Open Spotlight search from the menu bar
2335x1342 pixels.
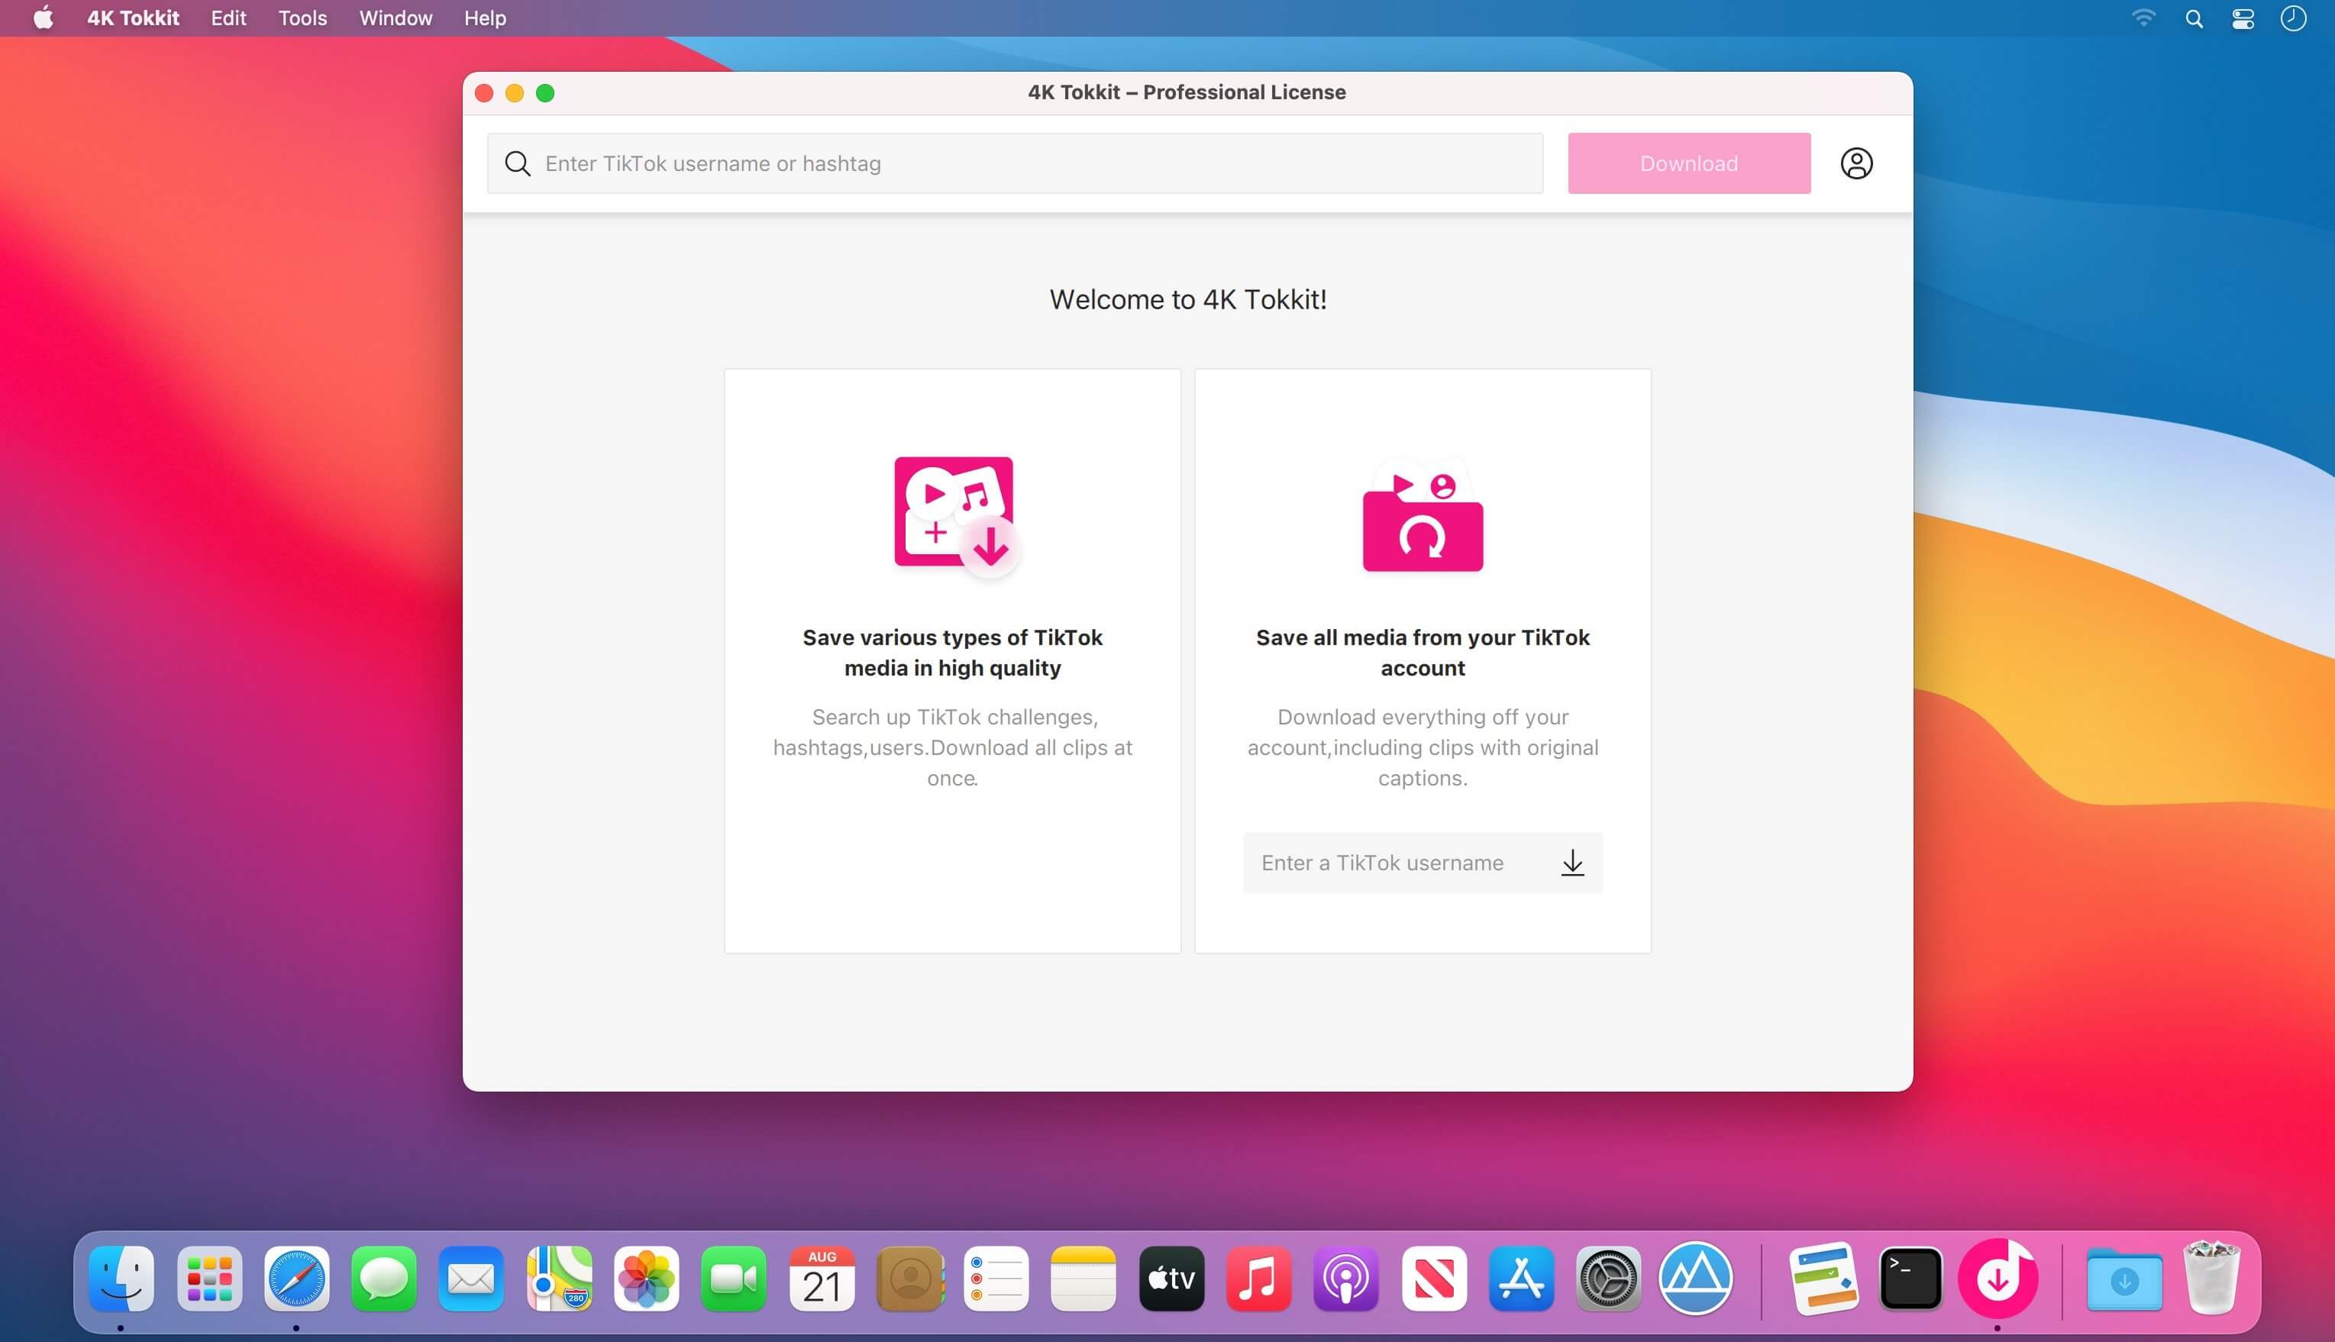(2194, 18)
